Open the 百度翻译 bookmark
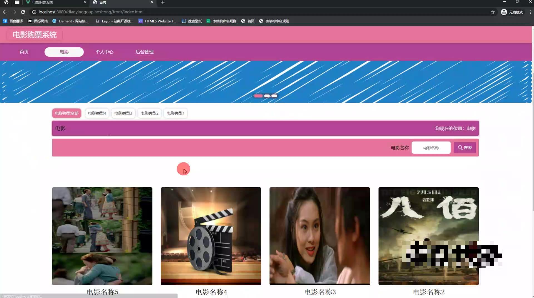 13,21
